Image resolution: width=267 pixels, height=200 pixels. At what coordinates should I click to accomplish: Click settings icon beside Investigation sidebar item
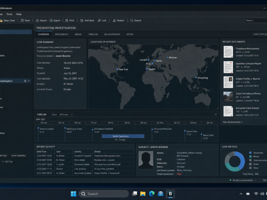[x=25, y=81]
